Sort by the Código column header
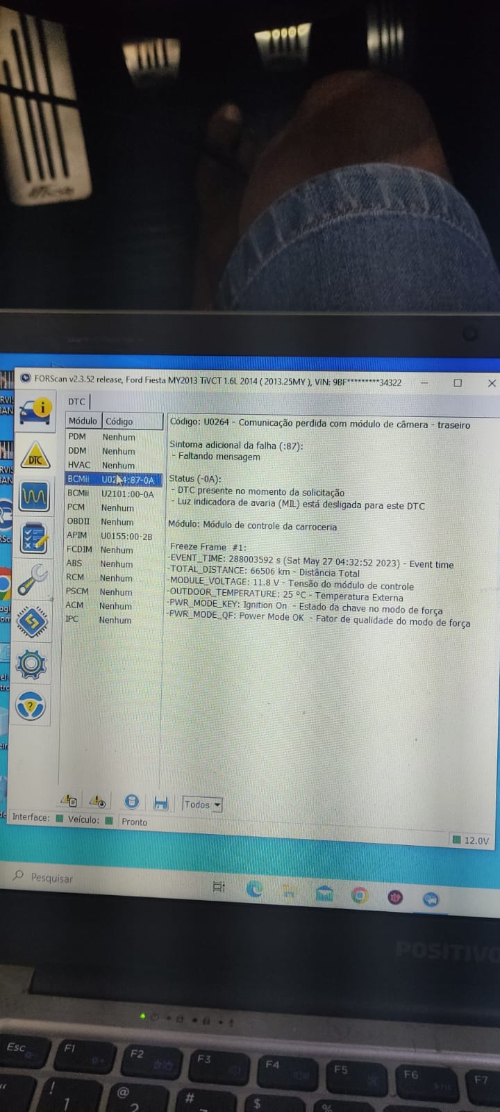 [119, 421]
